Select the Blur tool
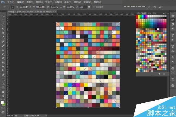This screenshot has width=176, height=117. click(x=3, y=66)
